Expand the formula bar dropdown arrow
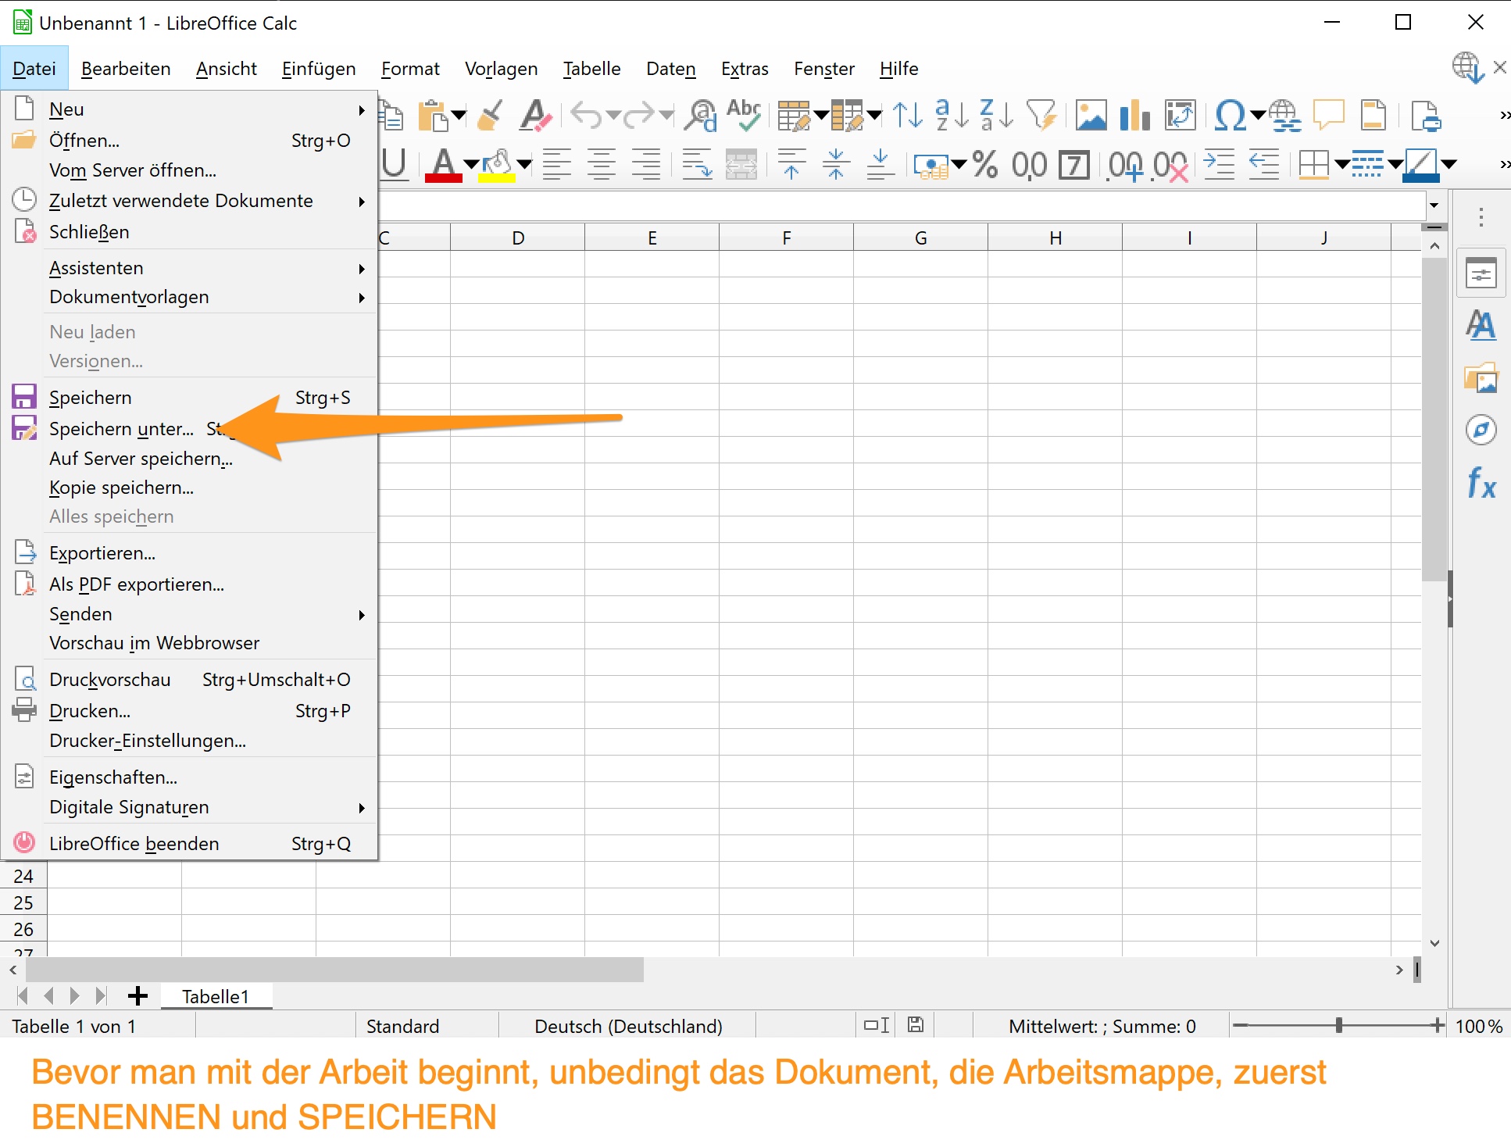The height and width of the screenshot is (1147, 1511). coord(1434,205)
